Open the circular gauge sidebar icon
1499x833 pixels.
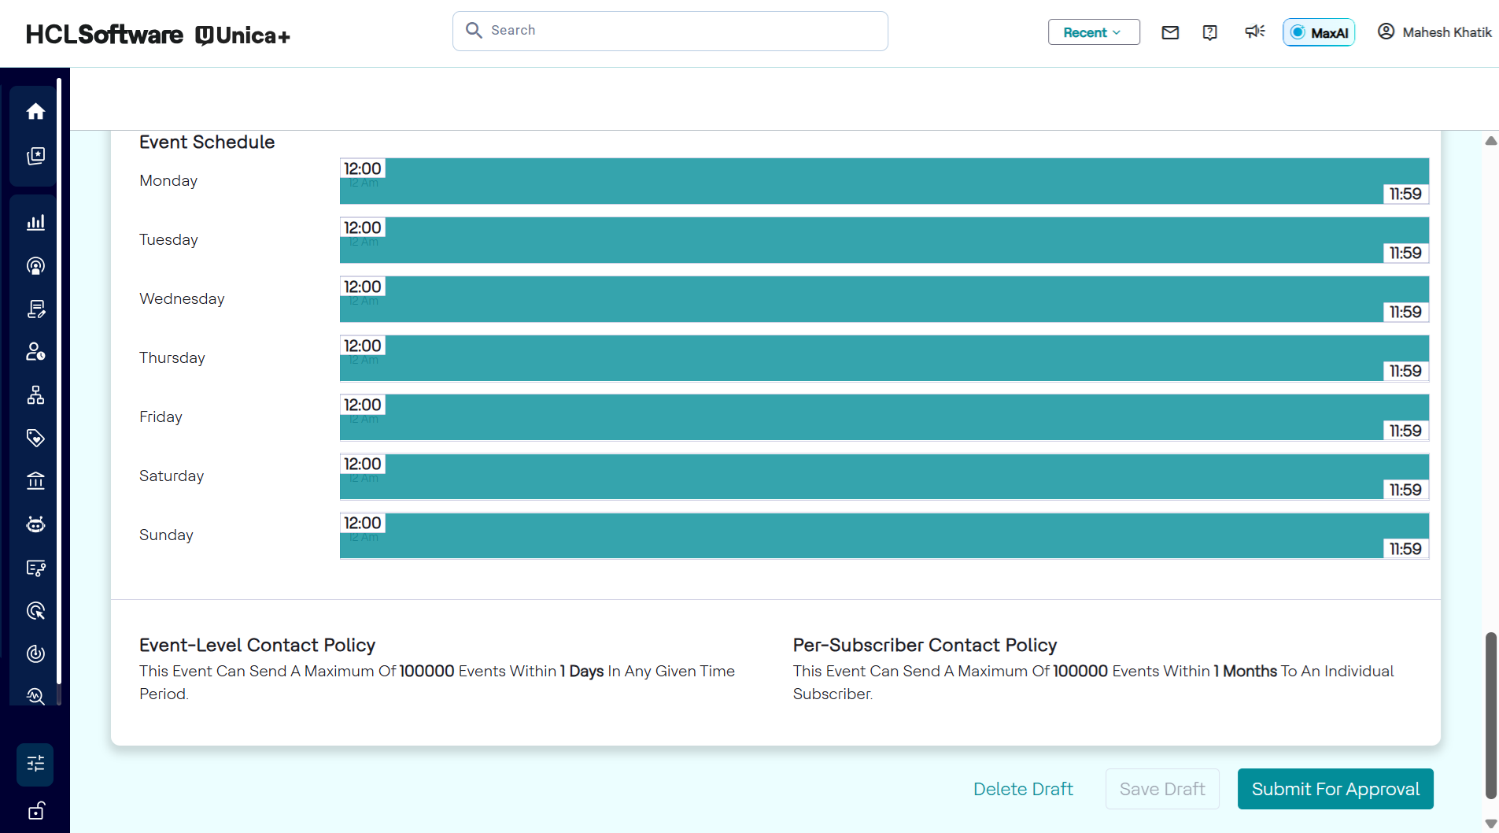35,653
